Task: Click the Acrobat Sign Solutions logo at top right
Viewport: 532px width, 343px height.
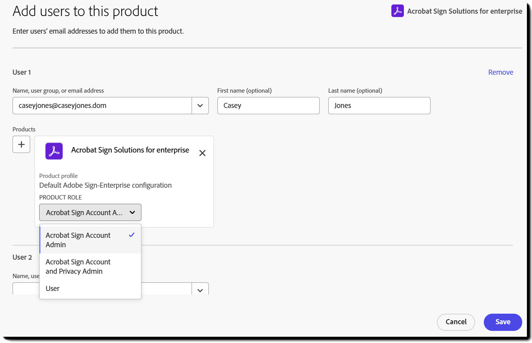Action: [397, 11]
